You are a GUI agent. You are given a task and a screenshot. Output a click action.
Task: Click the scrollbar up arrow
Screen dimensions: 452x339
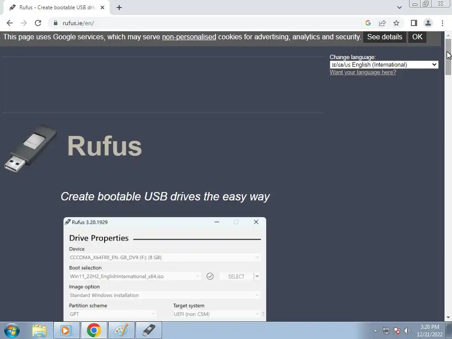[448, 35]
